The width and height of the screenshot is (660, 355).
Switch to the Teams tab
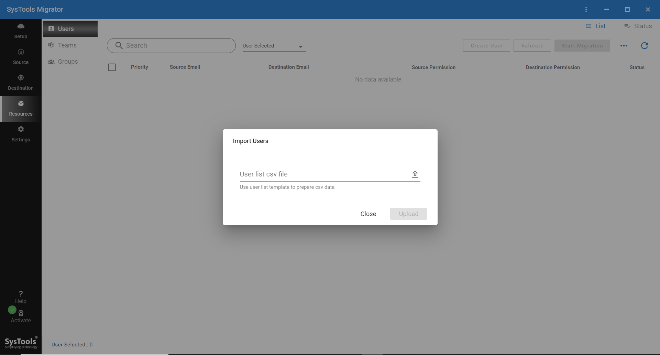[70, 45]
